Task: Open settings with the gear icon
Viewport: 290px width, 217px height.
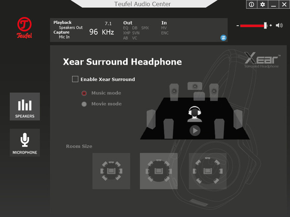Action: [262, 4]
